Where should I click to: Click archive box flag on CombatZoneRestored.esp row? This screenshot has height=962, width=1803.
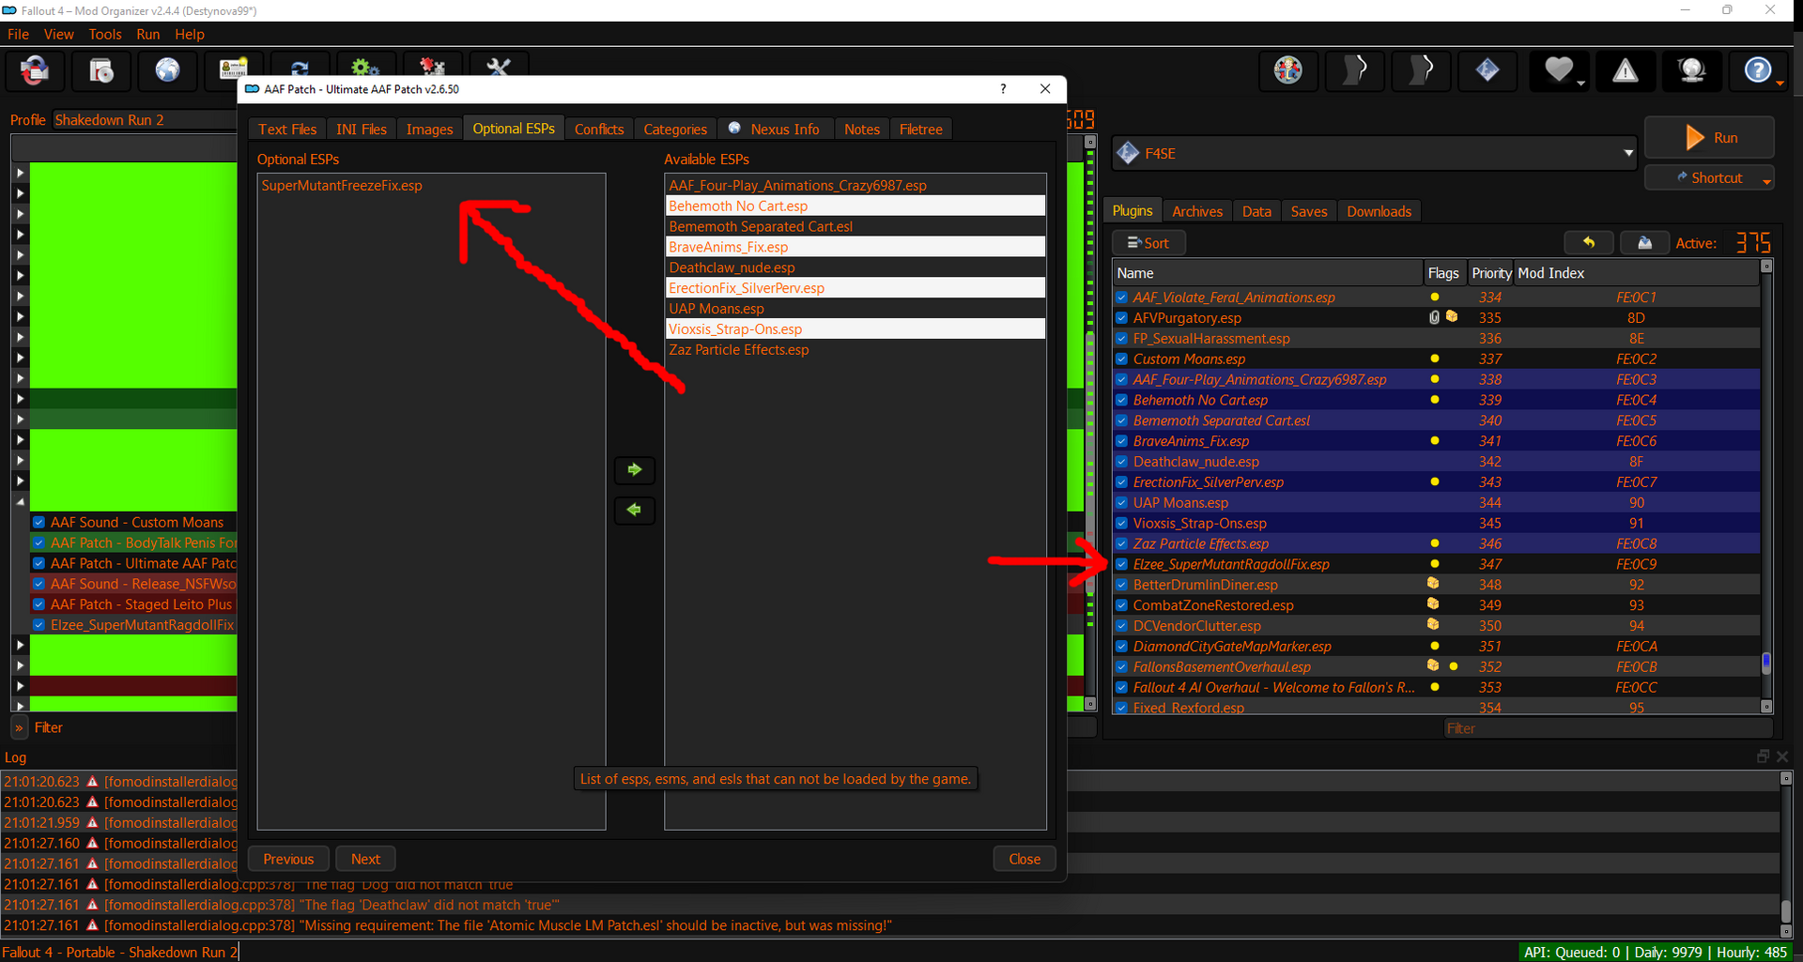(1434, 604)
